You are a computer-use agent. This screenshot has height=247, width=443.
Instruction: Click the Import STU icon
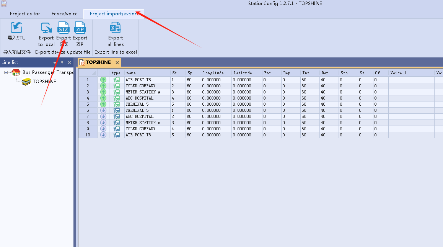[x=16, y=28]
